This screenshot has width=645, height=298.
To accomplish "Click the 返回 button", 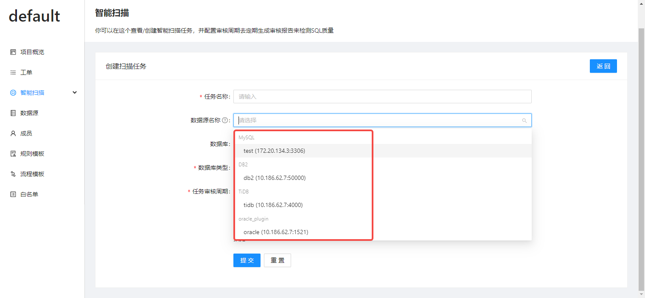I will tap(603, 66).
